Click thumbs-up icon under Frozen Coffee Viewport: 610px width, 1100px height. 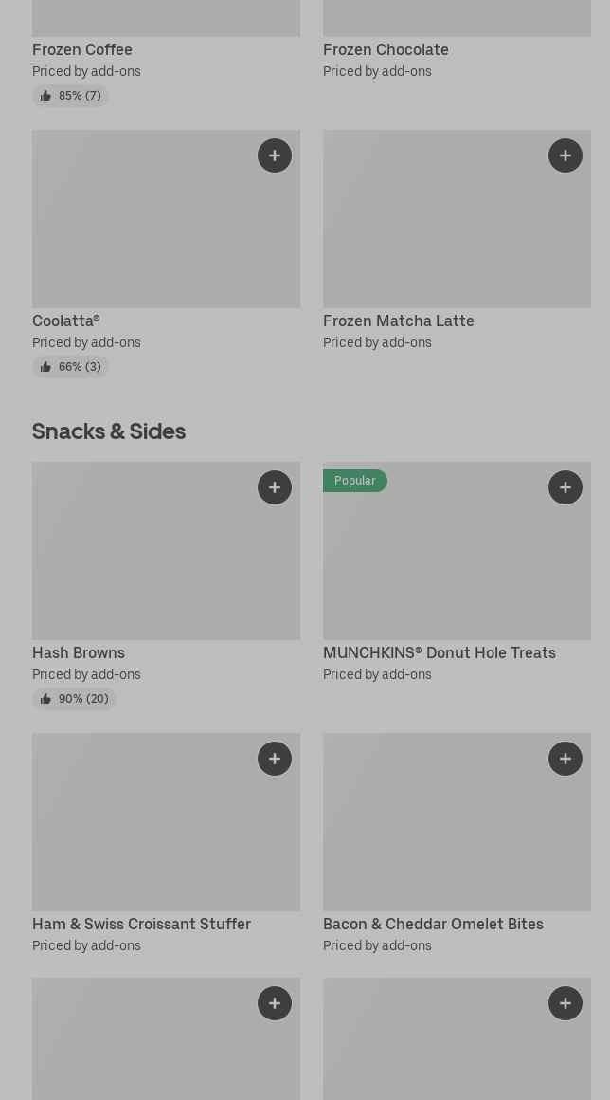(x=45, y=96)
